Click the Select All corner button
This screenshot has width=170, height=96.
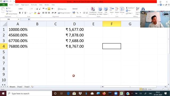pos(4,24)
